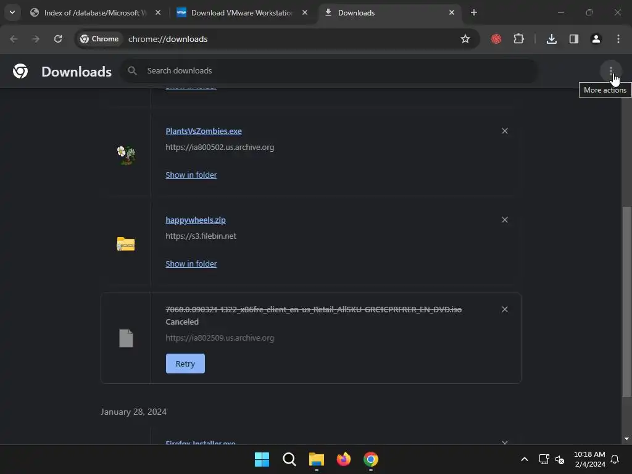The width and height of the screenshot is (632, 474).
Task: Switch to Index of /database/Microsoft tab
Action: [x=95, y=13]
